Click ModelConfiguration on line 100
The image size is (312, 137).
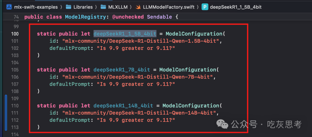[x=194, y=33]
